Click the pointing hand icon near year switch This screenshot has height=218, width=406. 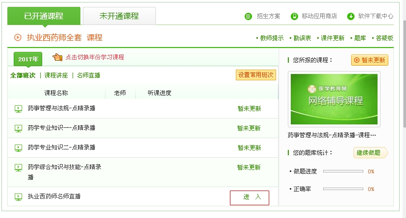click(x=57, y=57)
